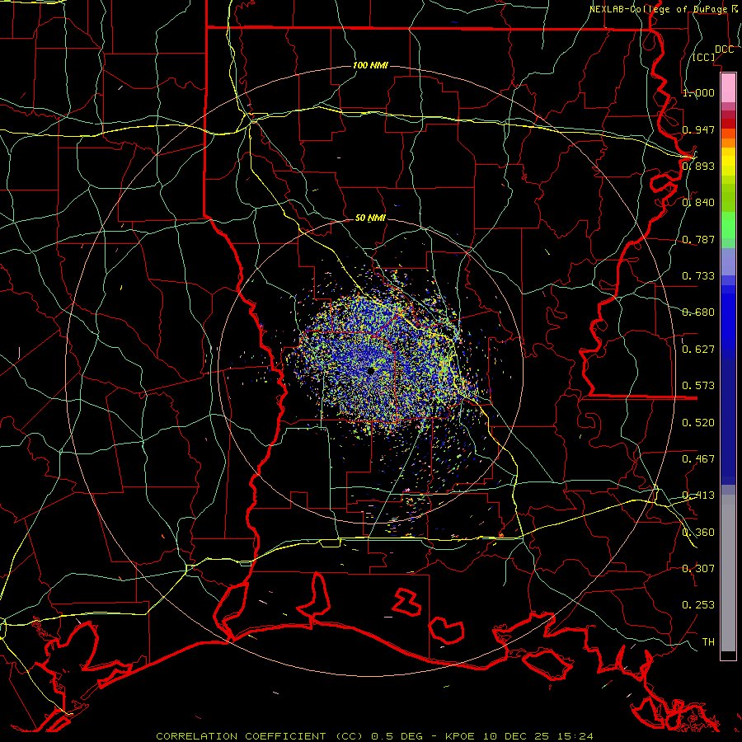
Task: Click the 0.253 scale value
Action: tap(698, 605)
